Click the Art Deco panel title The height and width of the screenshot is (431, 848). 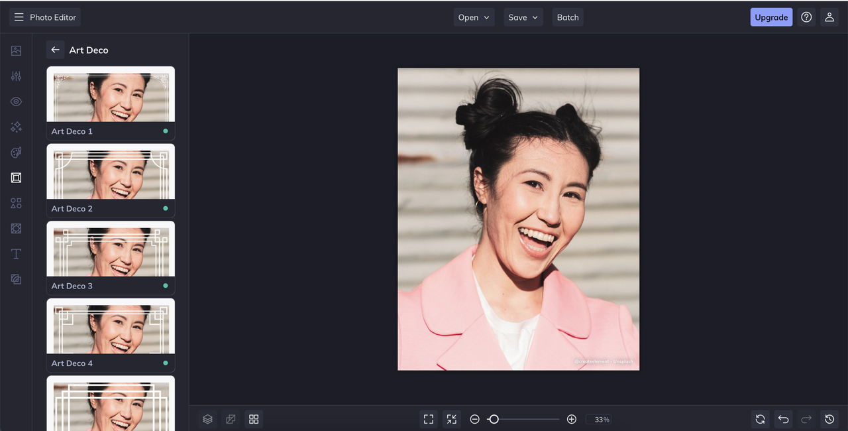[89, 50]
